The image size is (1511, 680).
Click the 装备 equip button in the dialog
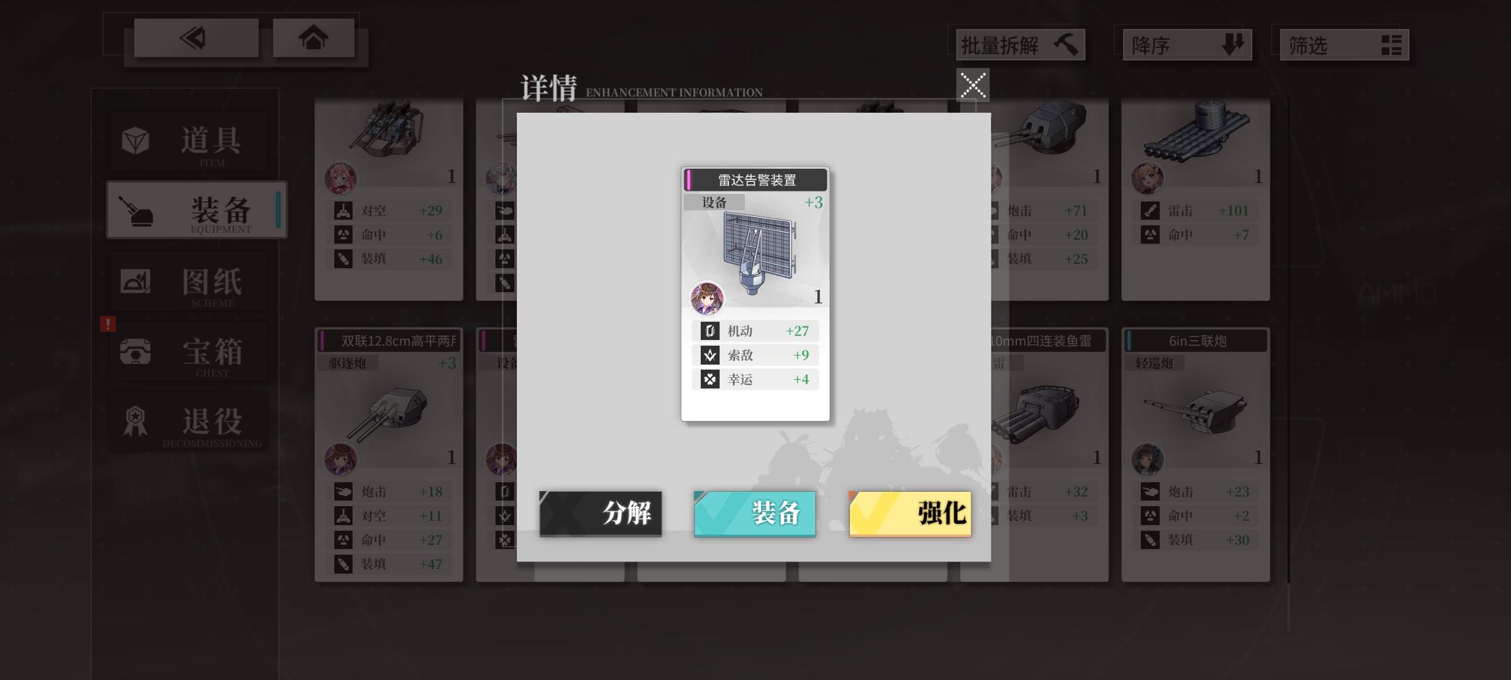click(755, 514)
